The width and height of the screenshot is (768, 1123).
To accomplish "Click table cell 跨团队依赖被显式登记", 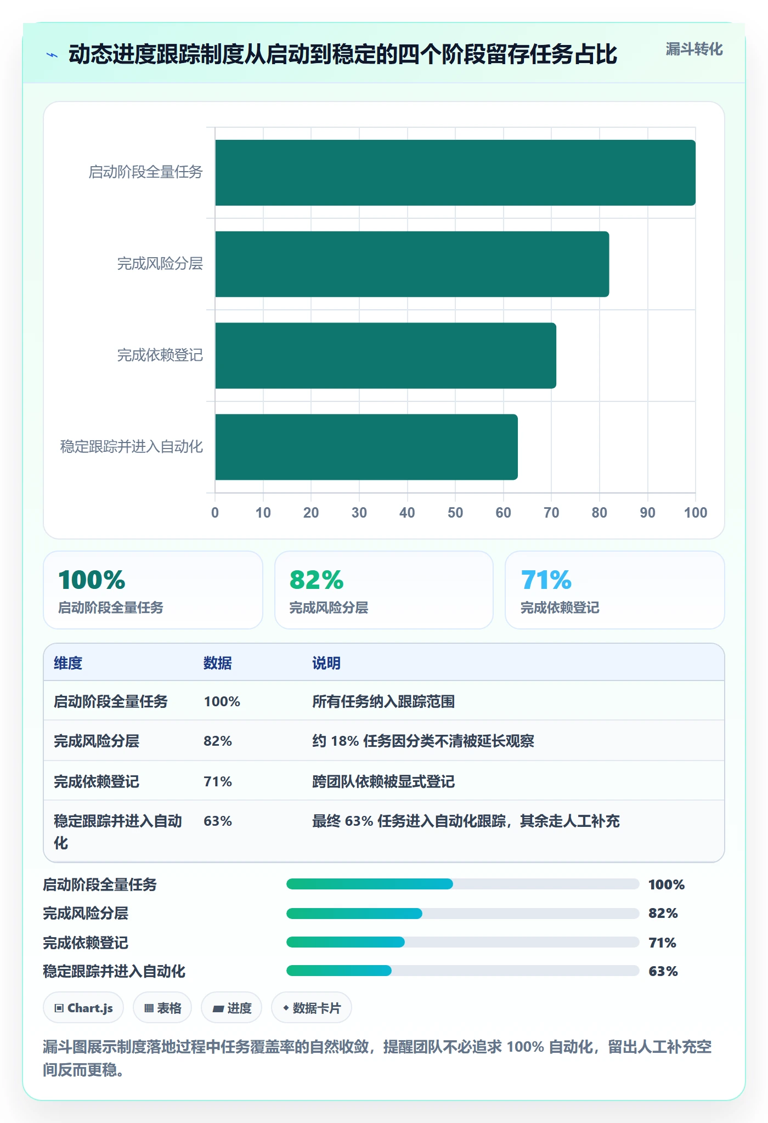I will 383,781.
